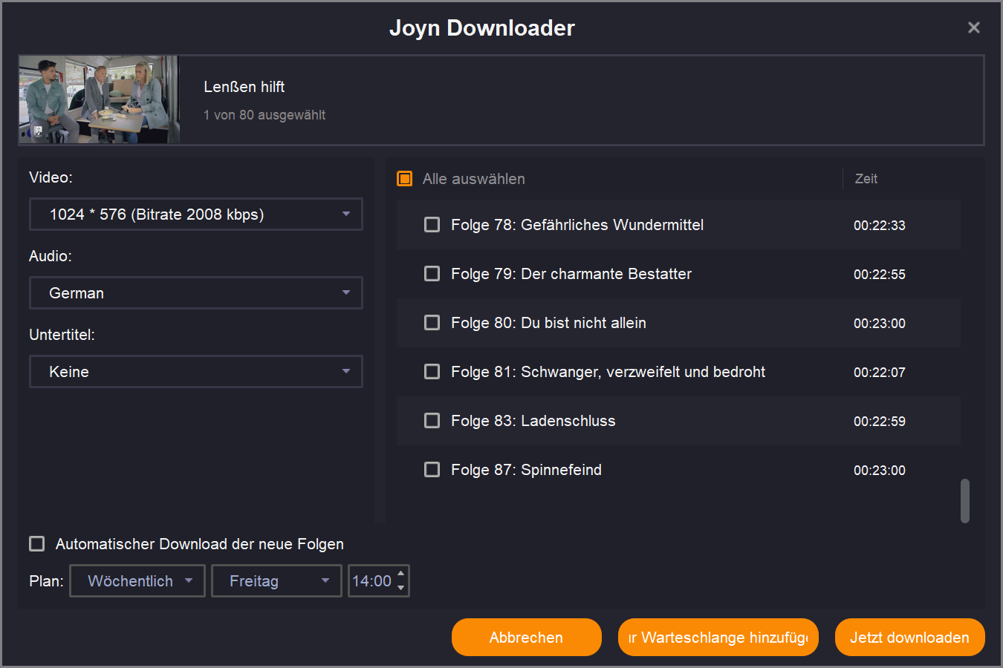Increase time with the up stepper arrow
The height and width of the screenshot is (668, 1003).
401,574
